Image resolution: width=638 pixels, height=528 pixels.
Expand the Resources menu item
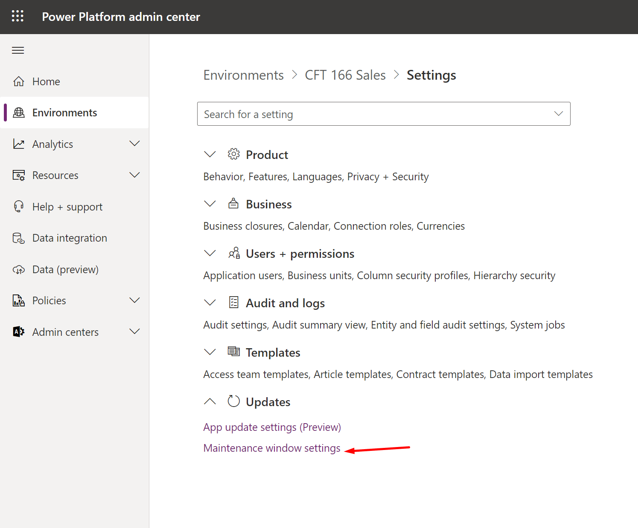[x=134, y=175]
